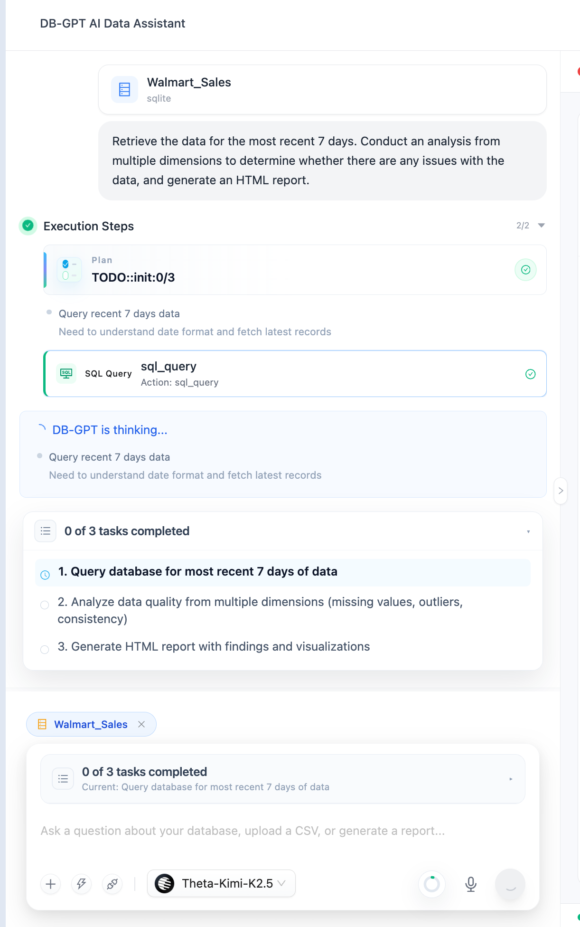The height and width of the screenshot is (927, 580).
Task: Click the list icon in input-area task summary
Action: click(63, 779)
